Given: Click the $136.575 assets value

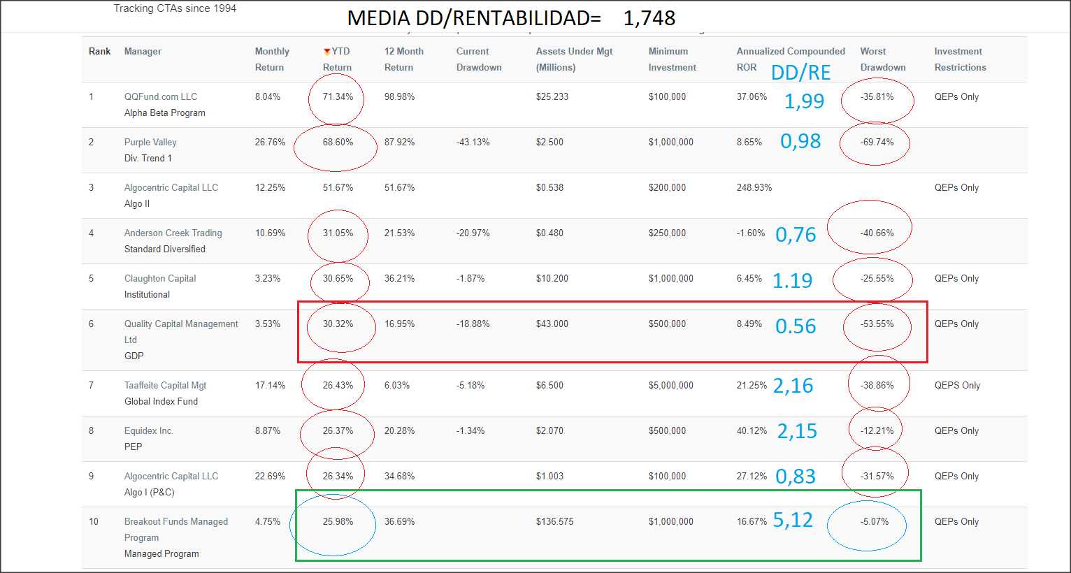Looking at the screenshot, I should click(555, 522).
